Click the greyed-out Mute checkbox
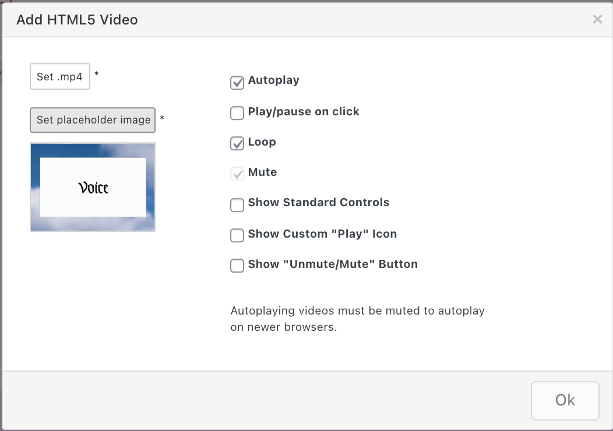This screenshot has width=613, height=431. tap(237, 174)
